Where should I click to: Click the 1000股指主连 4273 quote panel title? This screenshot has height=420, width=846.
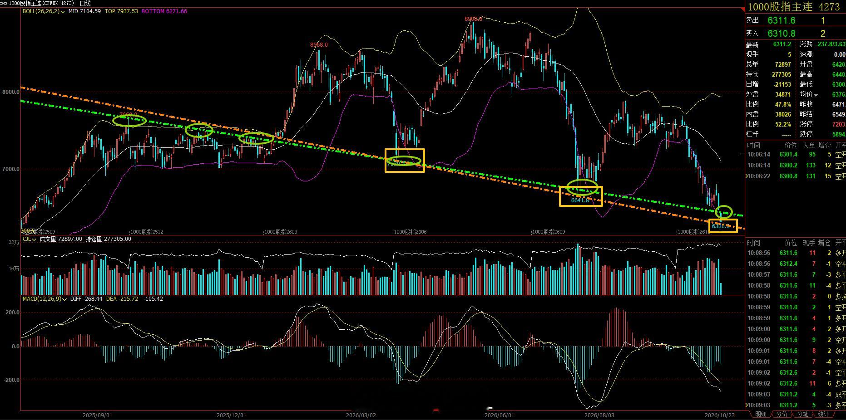click(793, 7)
